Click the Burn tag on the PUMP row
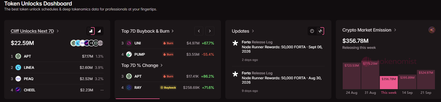The height and width of the screenshot is (102, 441). point(168,54)
